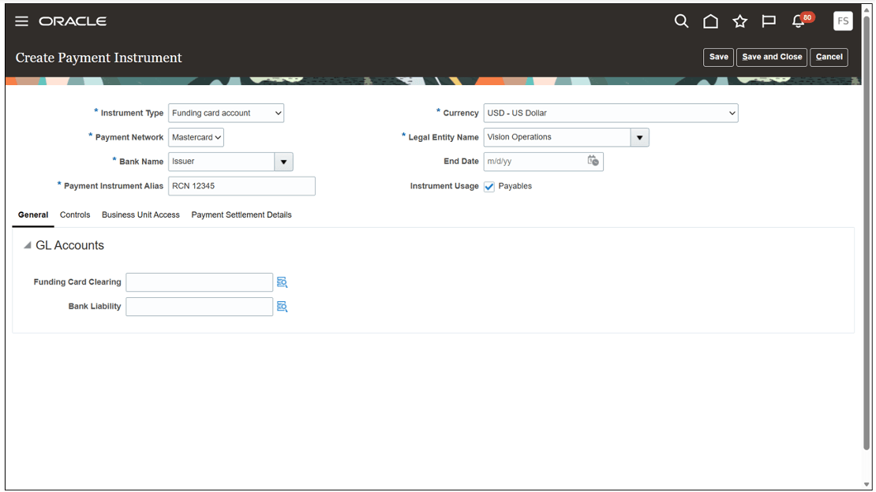Click the GL Accounts heading text

pyautogui.click(x=69, y=245)
